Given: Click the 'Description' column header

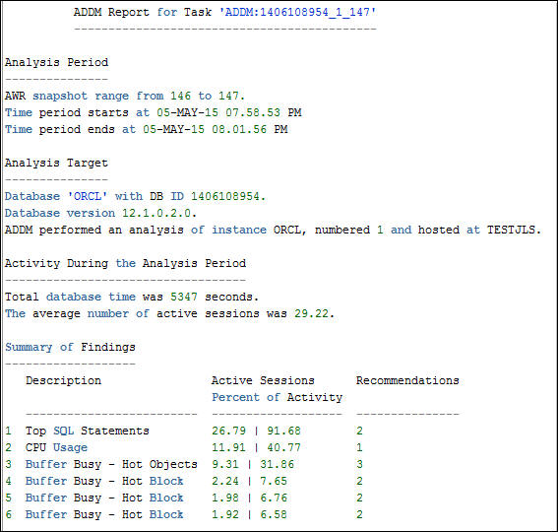Looking at the screenshot, I should pos(63,380).
